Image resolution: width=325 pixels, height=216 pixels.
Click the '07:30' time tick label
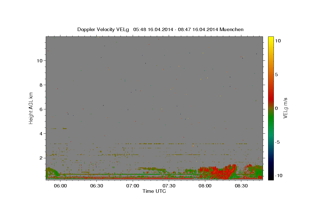pos(169,186)
